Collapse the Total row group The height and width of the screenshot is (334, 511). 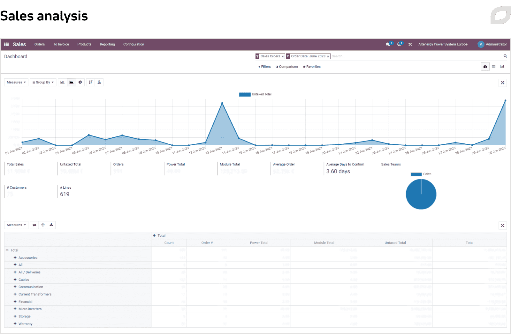pyautogui.click(x=7, y=250)
